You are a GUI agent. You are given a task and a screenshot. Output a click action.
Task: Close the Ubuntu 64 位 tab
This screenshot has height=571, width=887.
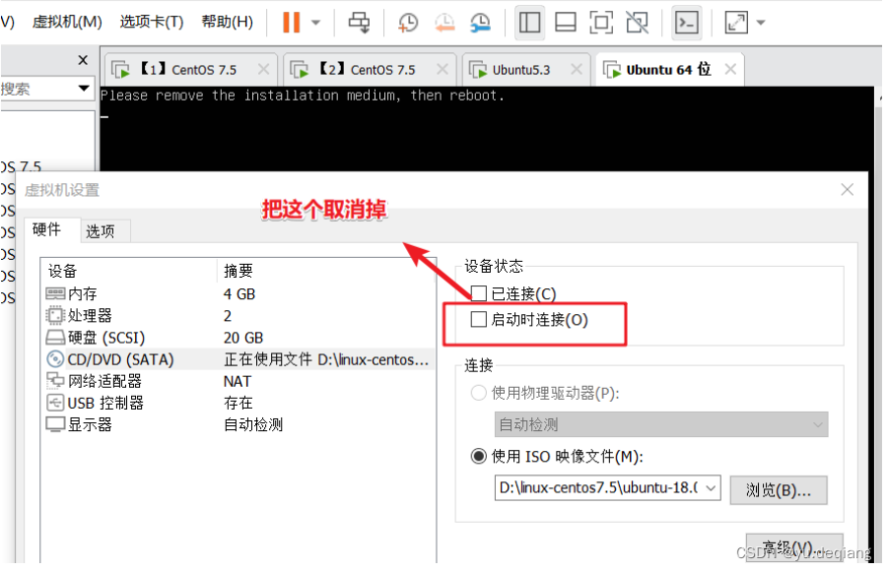tap(730, 70)
